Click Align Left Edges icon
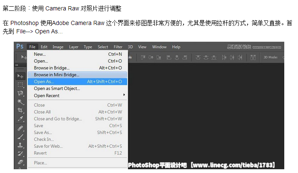 tap(169, 57)
